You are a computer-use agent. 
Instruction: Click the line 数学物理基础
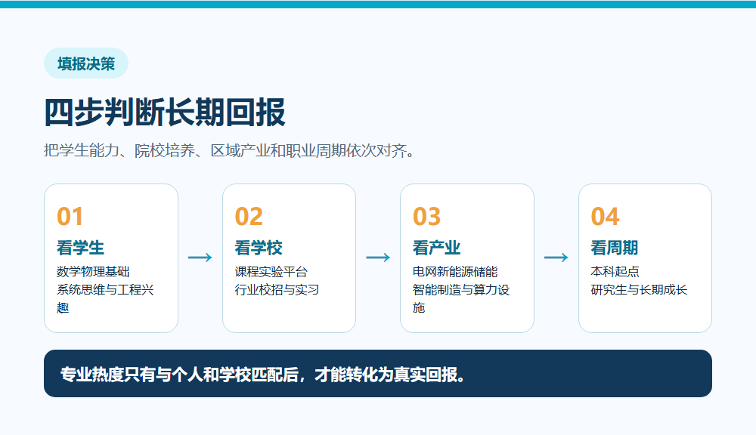click(93, 272)
